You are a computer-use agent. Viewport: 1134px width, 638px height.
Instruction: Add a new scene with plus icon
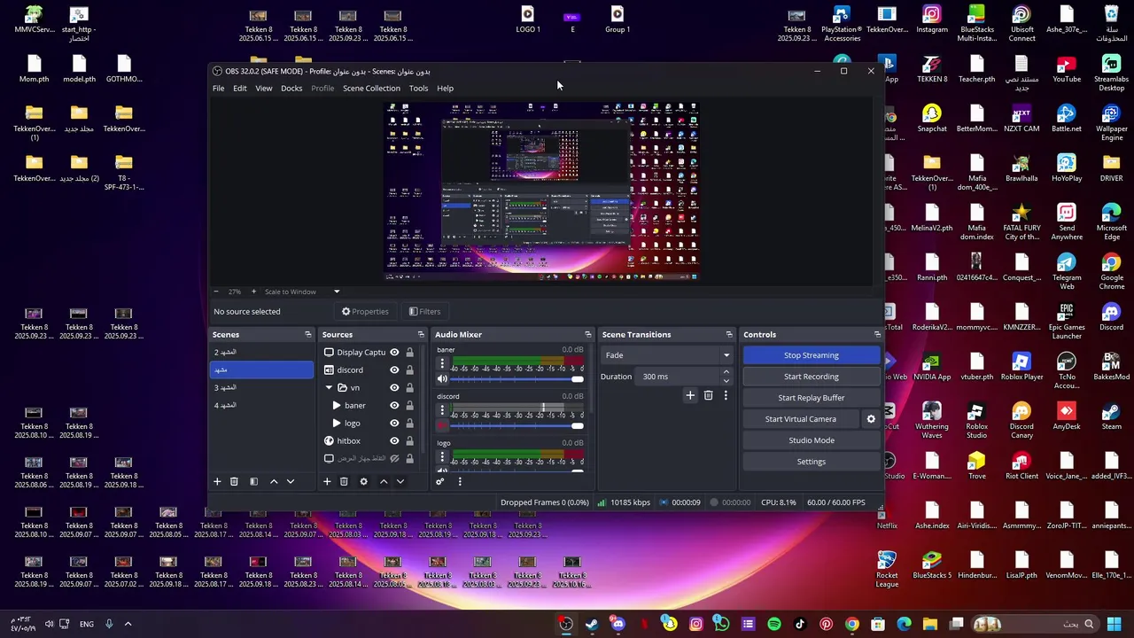pos(217,481)
